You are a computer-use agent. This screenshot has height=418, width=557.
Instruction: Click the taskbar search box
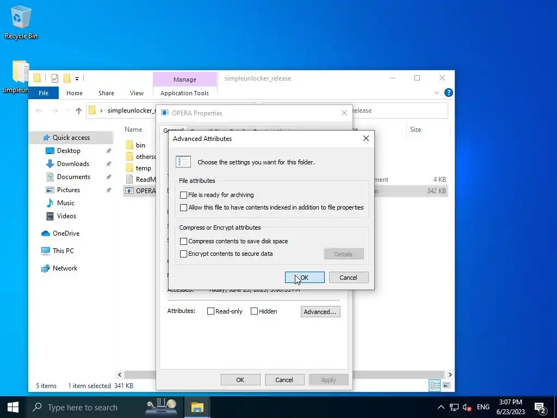85,407
